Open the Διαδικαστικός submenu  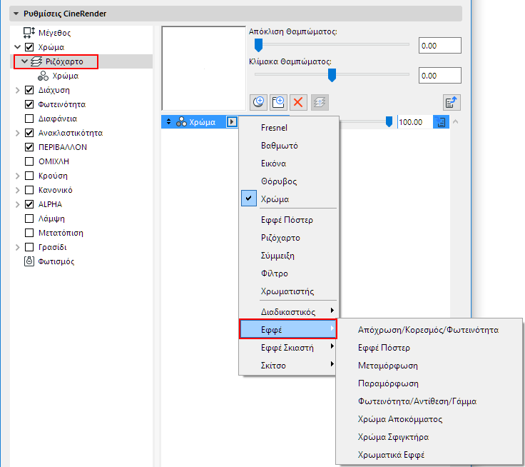click(x=289, y=312)
